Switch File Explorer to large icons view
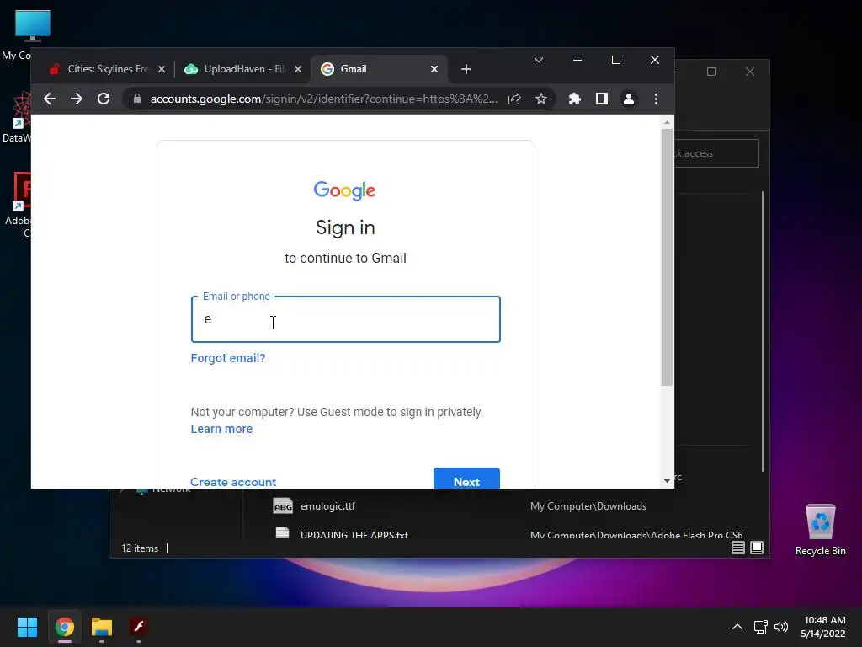862x647 pixels. pos(757,548)
